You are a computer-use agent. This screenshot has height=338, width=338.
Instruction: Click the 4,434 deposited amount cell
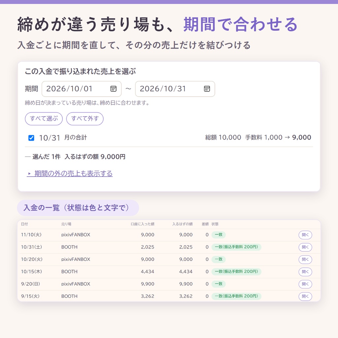148,272
